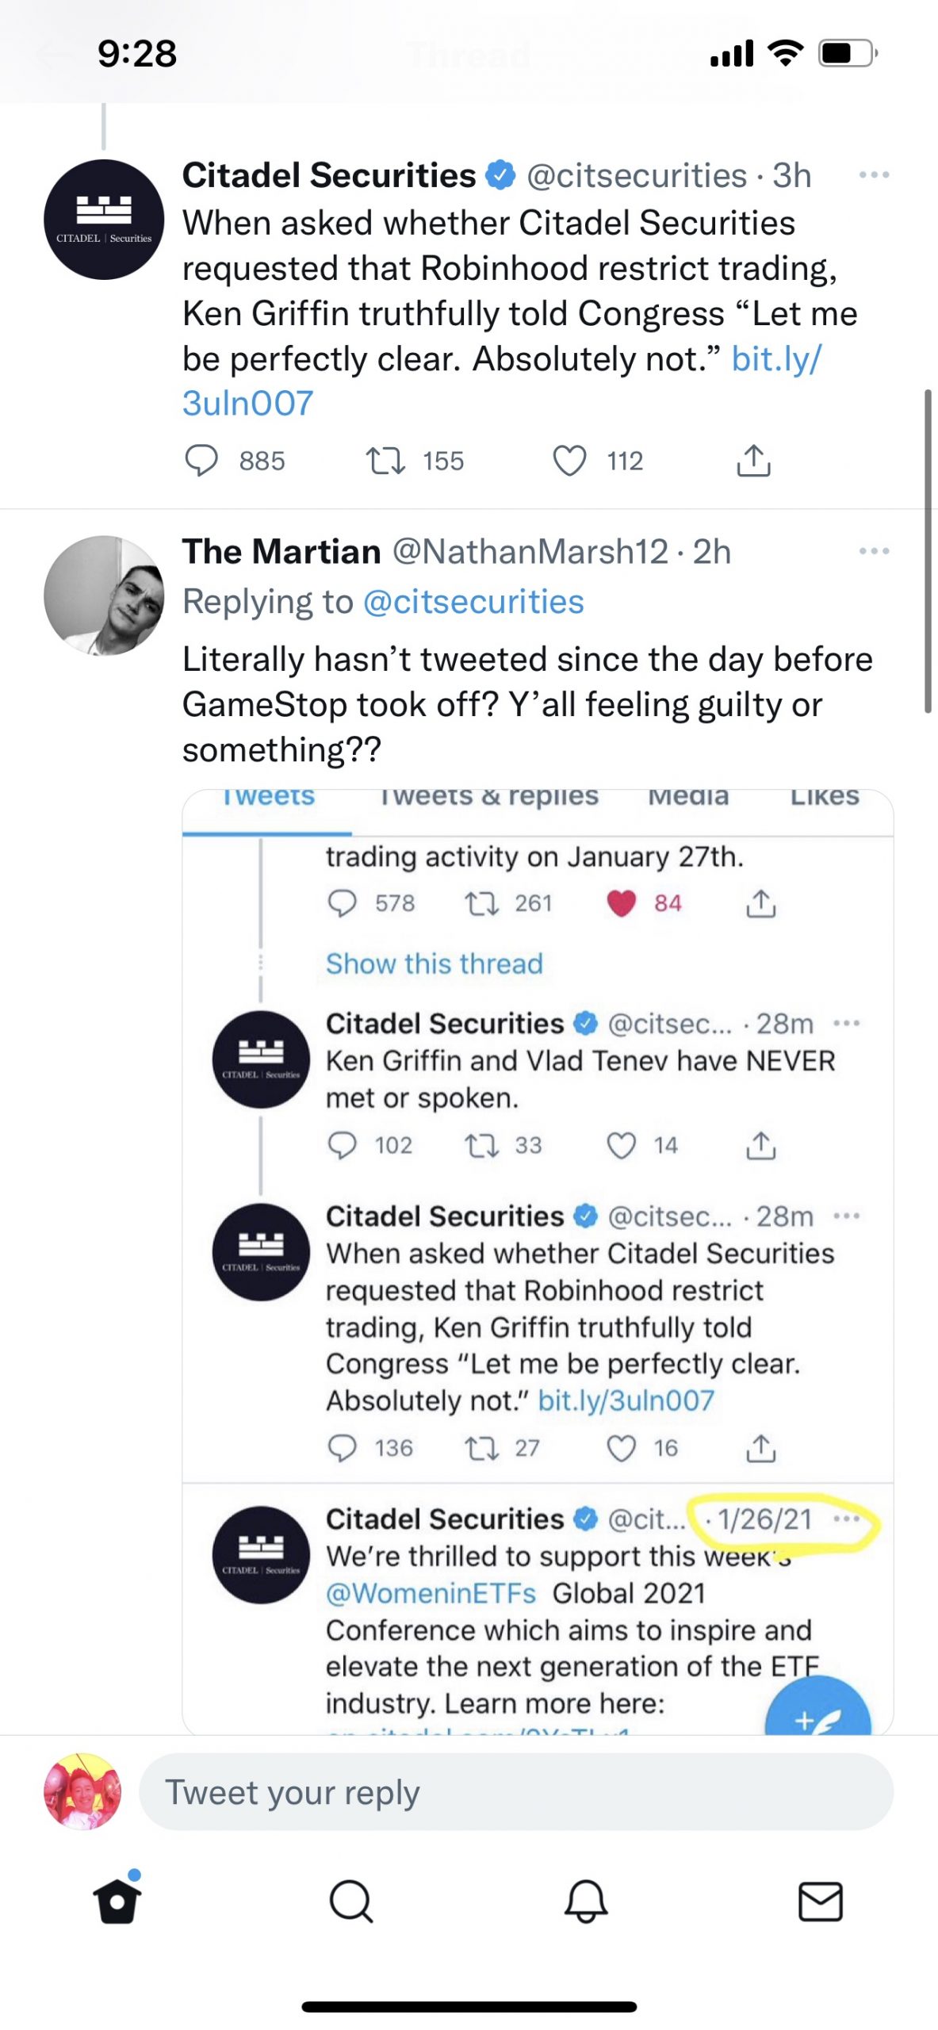The image size is (938, 2030).
Task: Tap the ellipsis beside the circled 1/26/21 date
Action: (847, 1519)
